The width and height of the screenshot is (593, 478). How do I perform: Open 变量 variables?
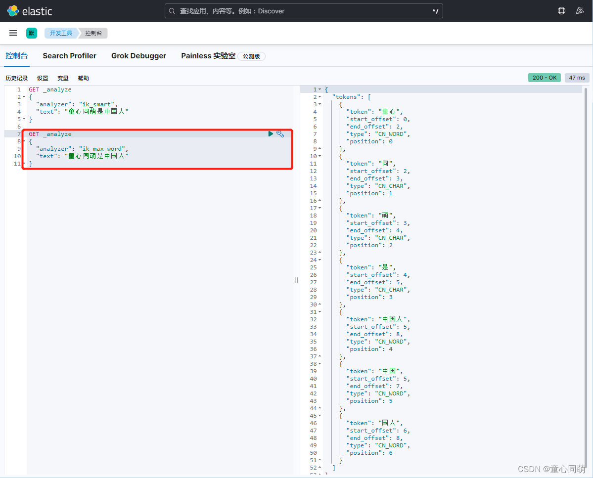63,78
